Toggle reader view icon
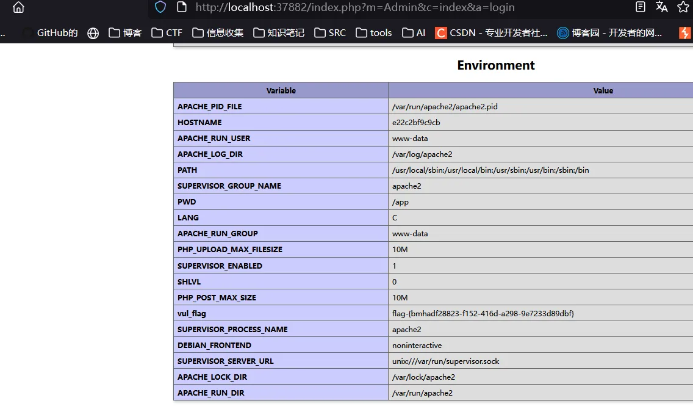 (641, 7)
